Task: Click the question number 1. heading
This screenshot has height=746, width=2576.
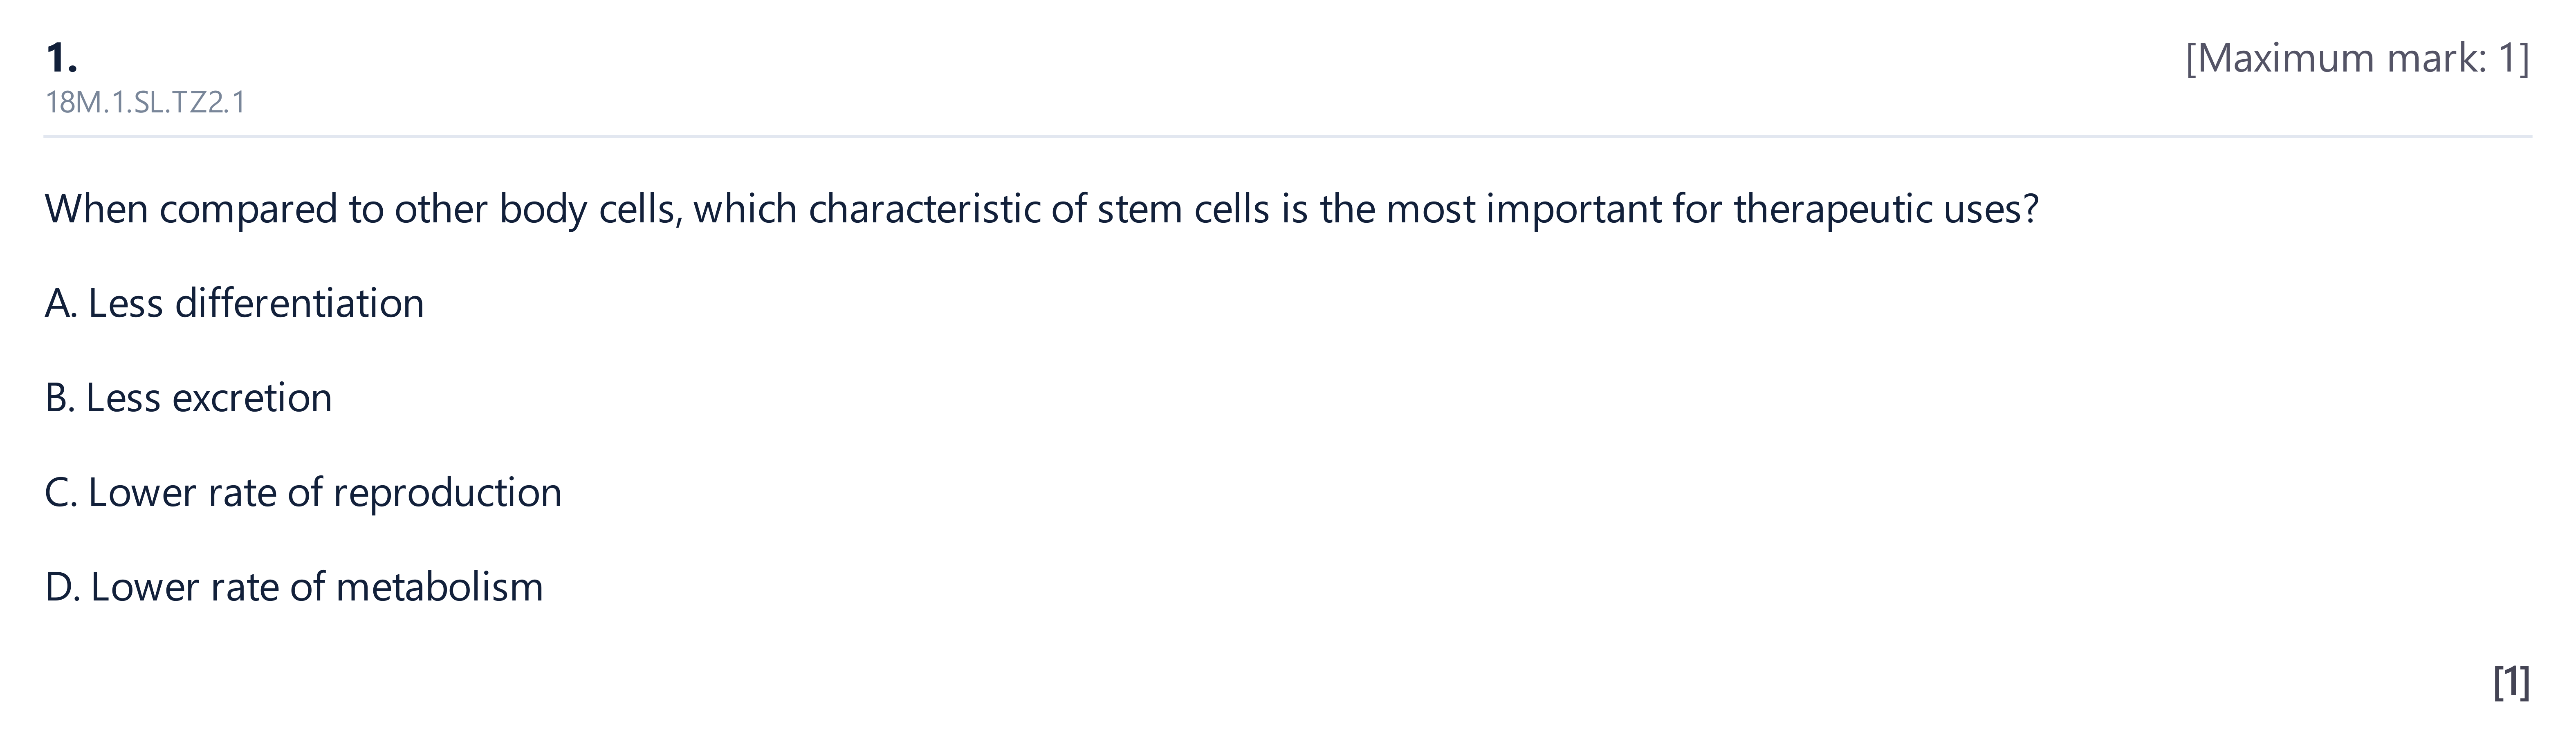Action: pos(61,58)
